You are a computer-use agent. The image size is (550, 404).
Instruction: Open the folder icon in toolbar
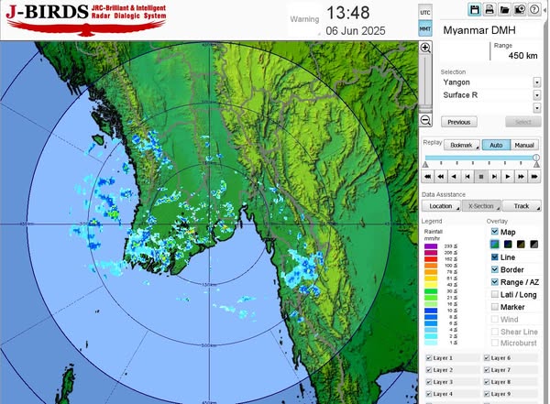point(504,9)
